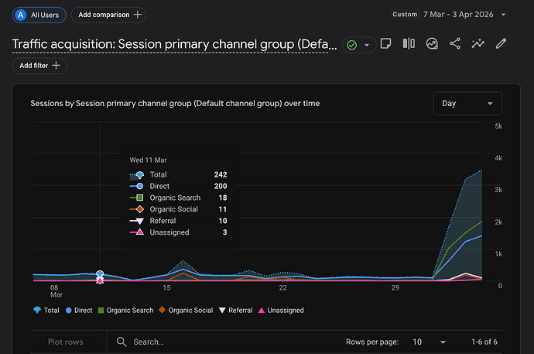Open the insights chart icon
This screenshot has height=354, width=534.
(x=432, y=43)
